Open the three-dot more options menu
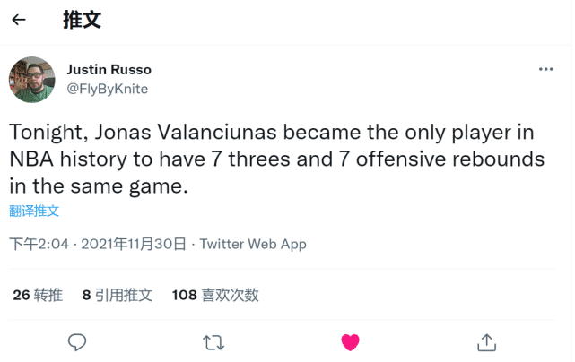The height and width of the screenshot is (362, 575). (x=545, y=69)
